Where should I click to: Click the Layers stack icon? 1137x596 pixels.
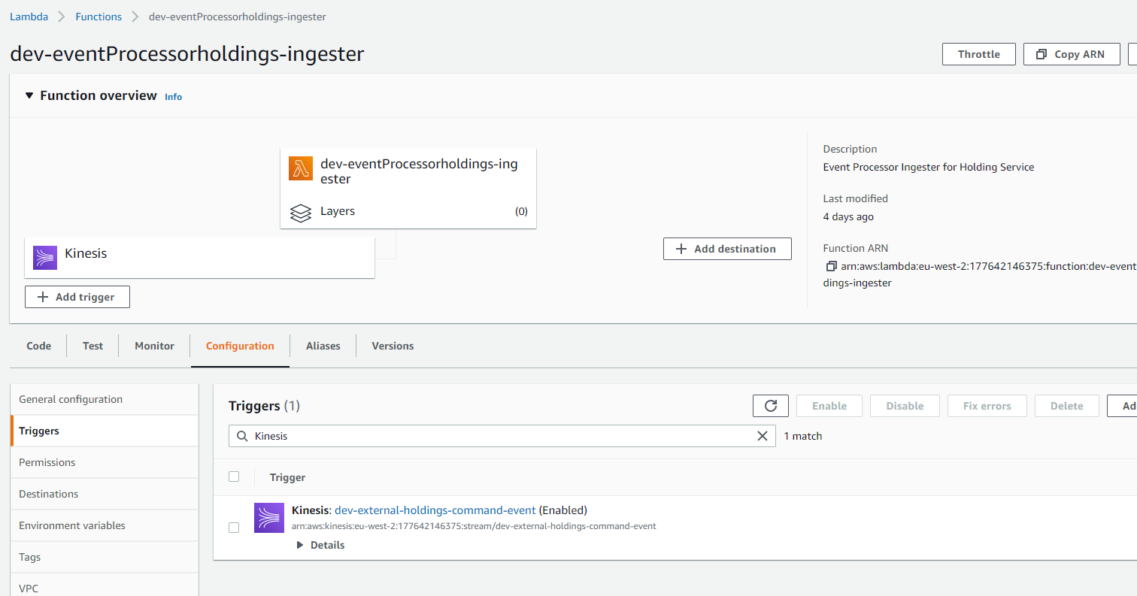tap(301, 213)
